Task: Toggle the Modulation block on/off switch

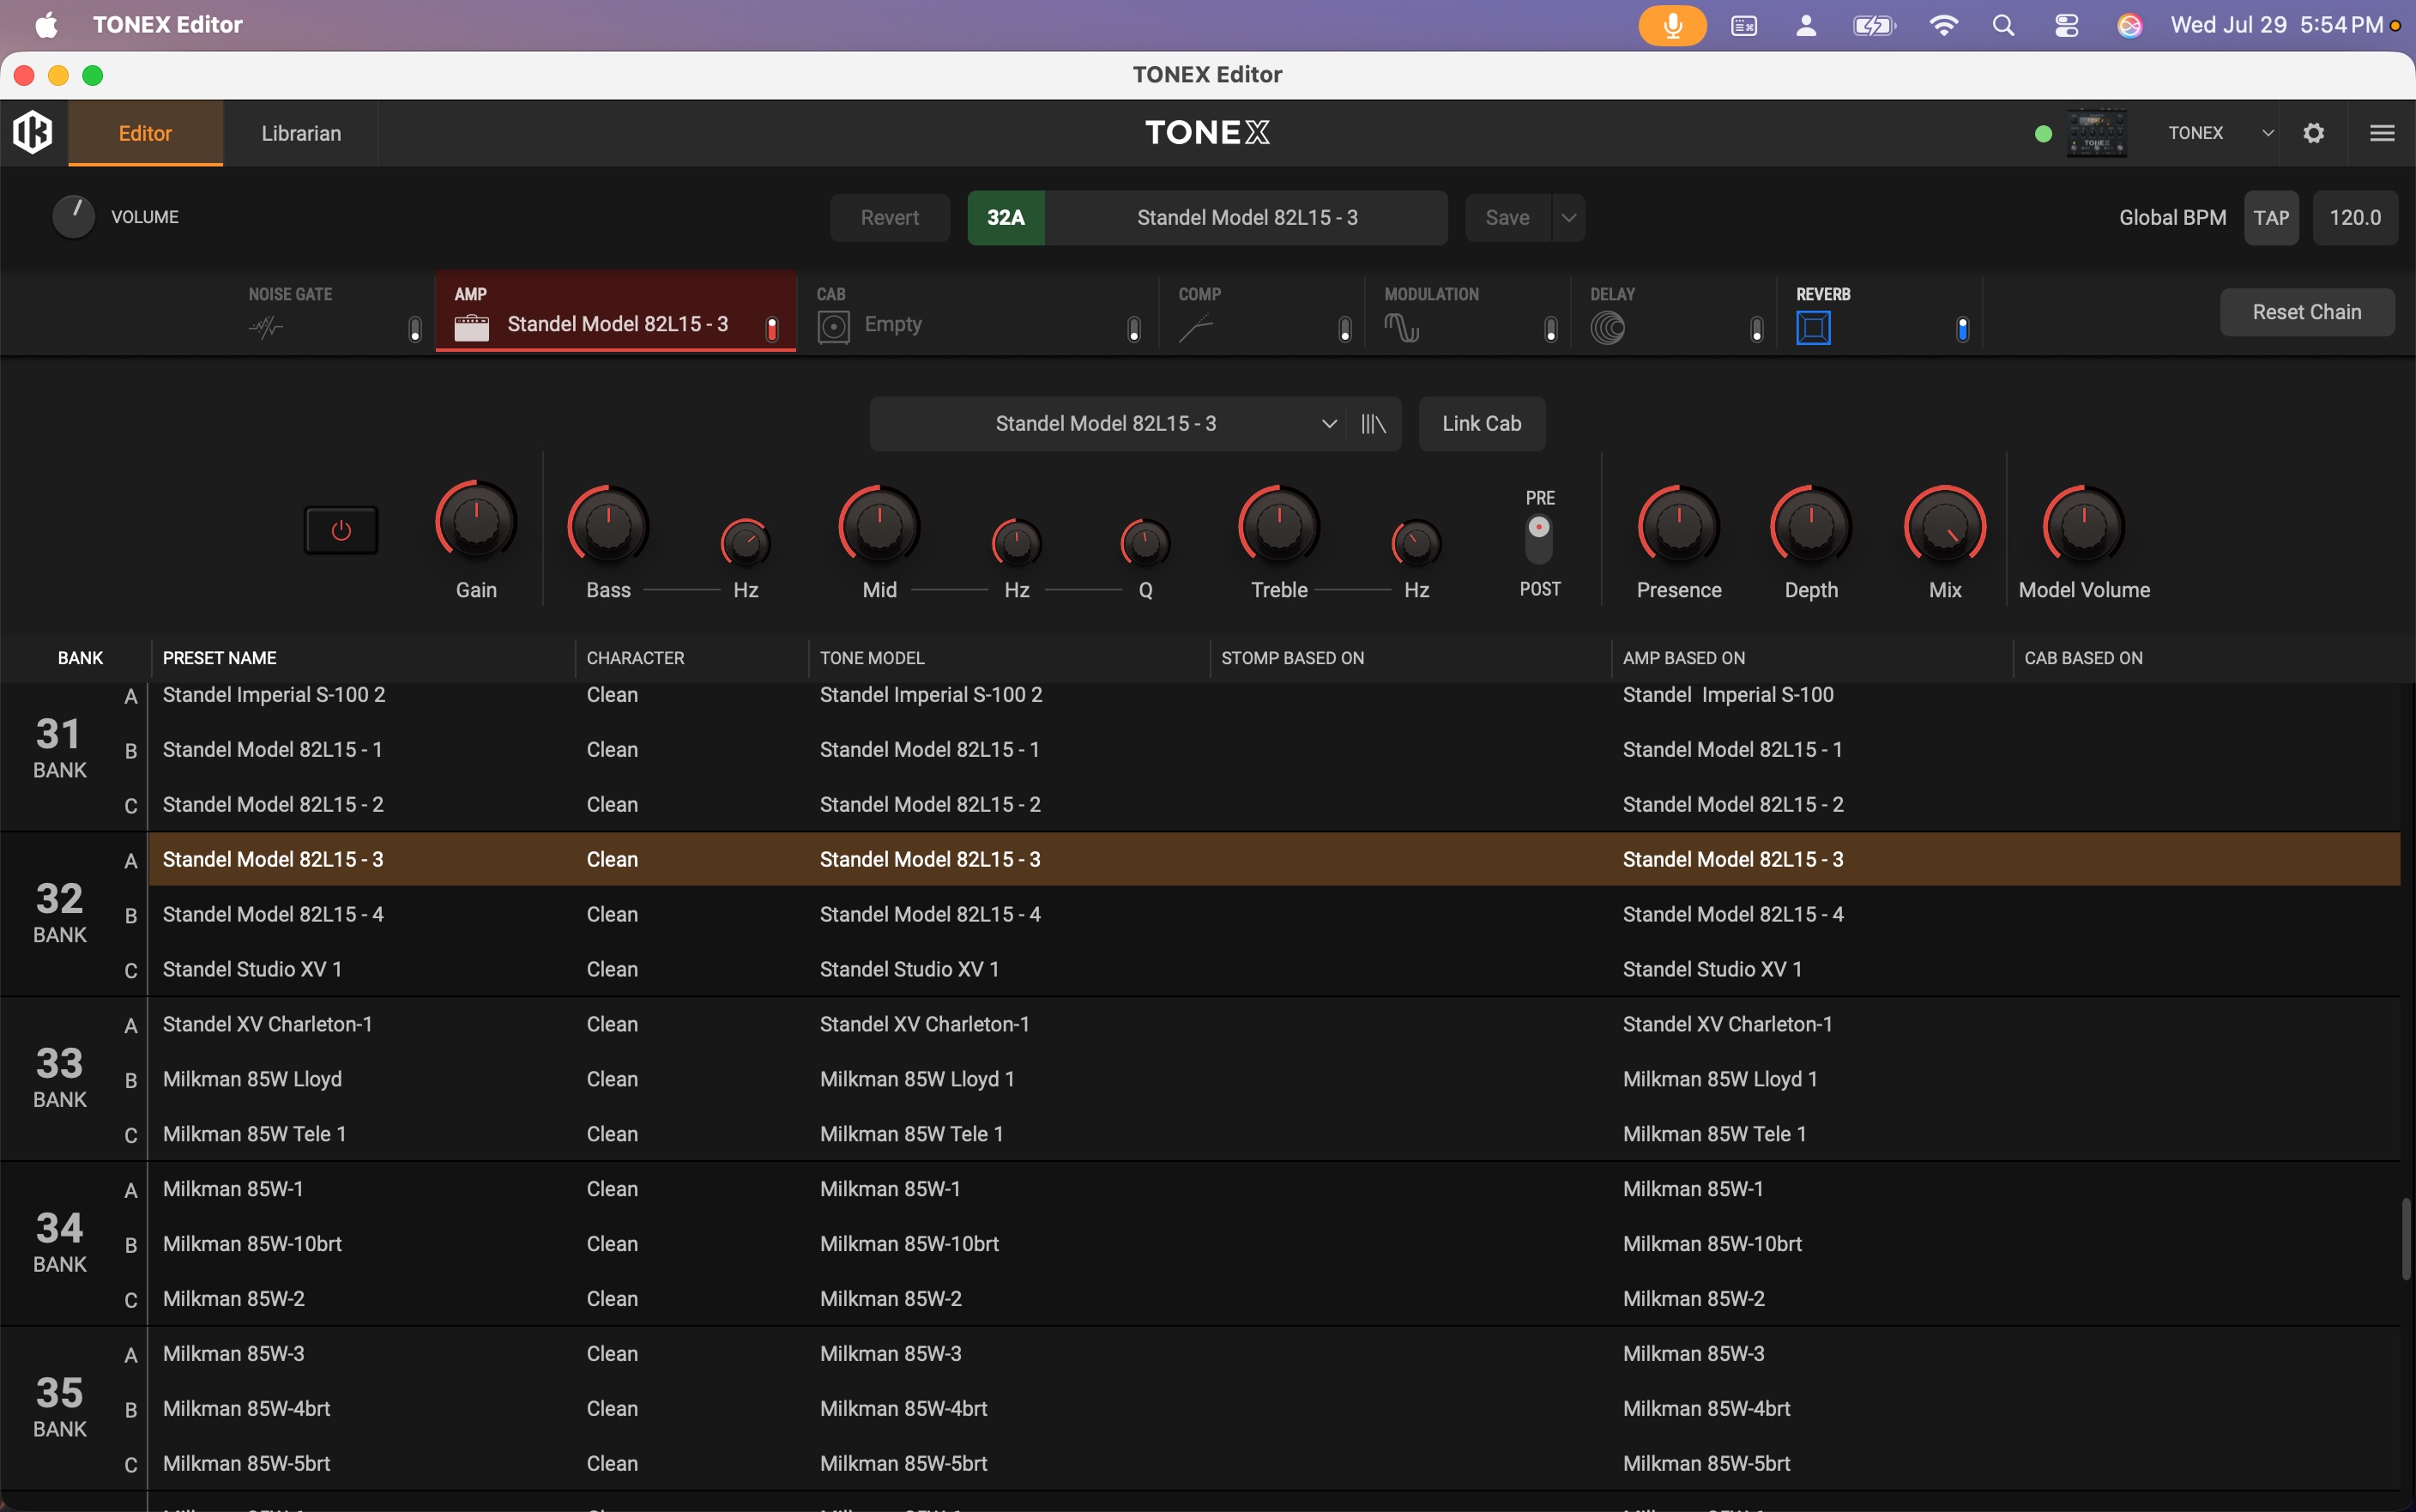Action: coord(1550,329)
